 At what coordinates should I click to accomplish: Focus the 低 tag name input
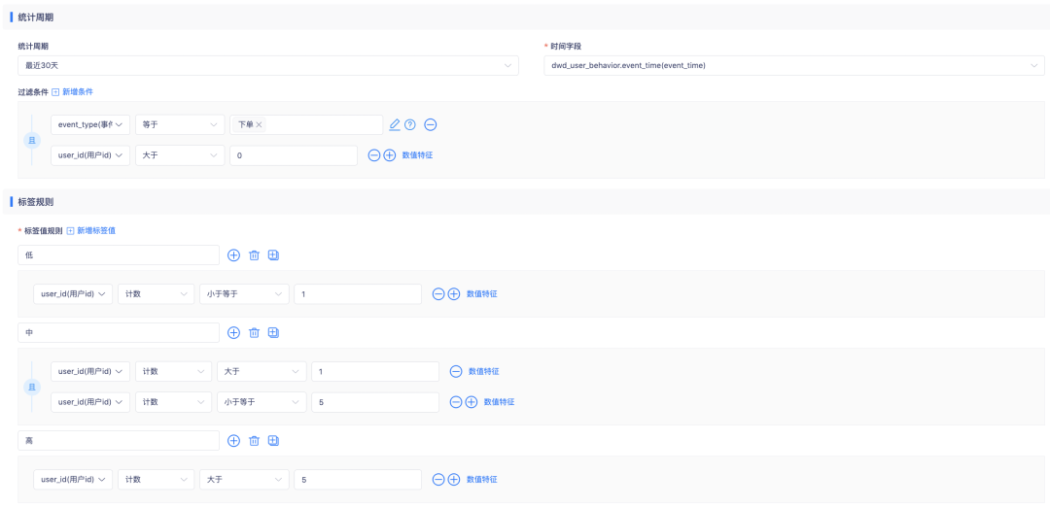coord(119,255)
